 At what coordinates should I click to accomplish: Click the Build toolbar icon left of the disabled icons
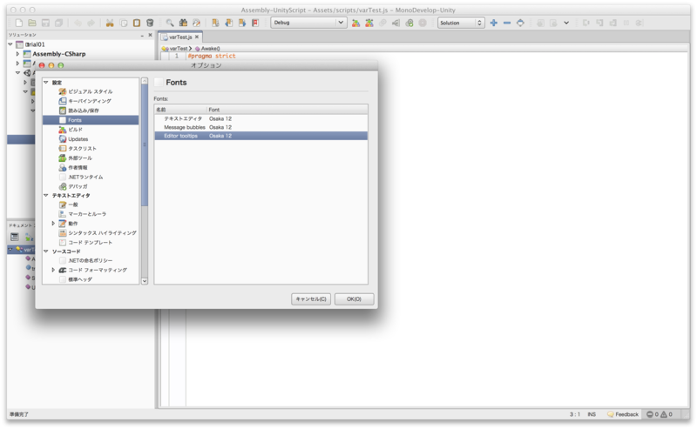point(369,23)
